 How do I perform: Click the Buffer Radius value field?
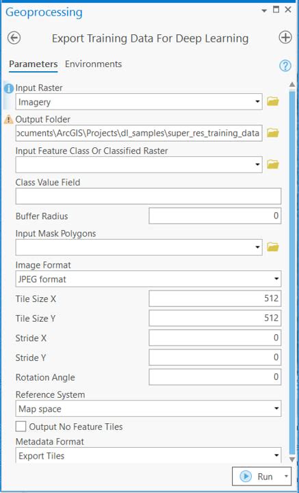[x=215, y=216]
